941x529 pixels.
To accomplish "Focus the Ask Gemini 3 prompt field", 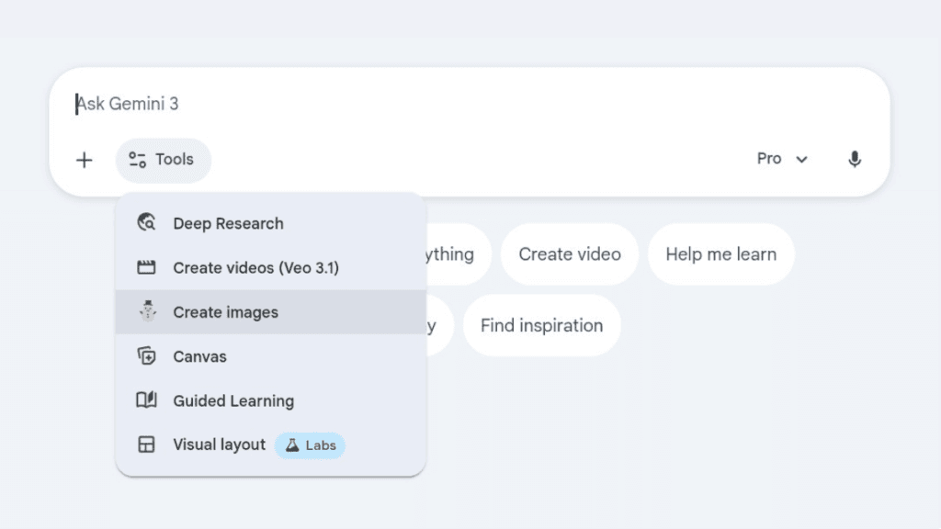I will (459, 104).
